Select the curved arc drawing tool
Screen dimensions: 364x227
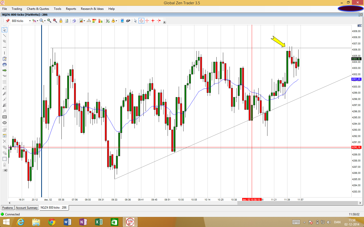click(x=5, y=76)
